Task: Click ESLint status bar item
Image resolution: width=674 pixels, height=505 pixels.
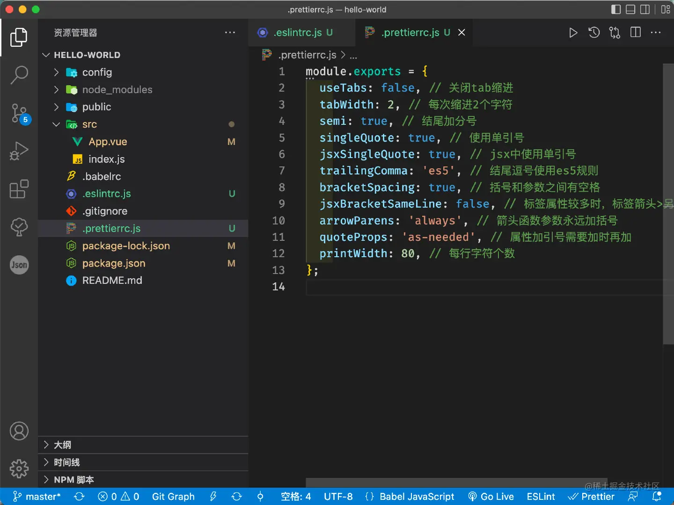Action: coord(541,497)
